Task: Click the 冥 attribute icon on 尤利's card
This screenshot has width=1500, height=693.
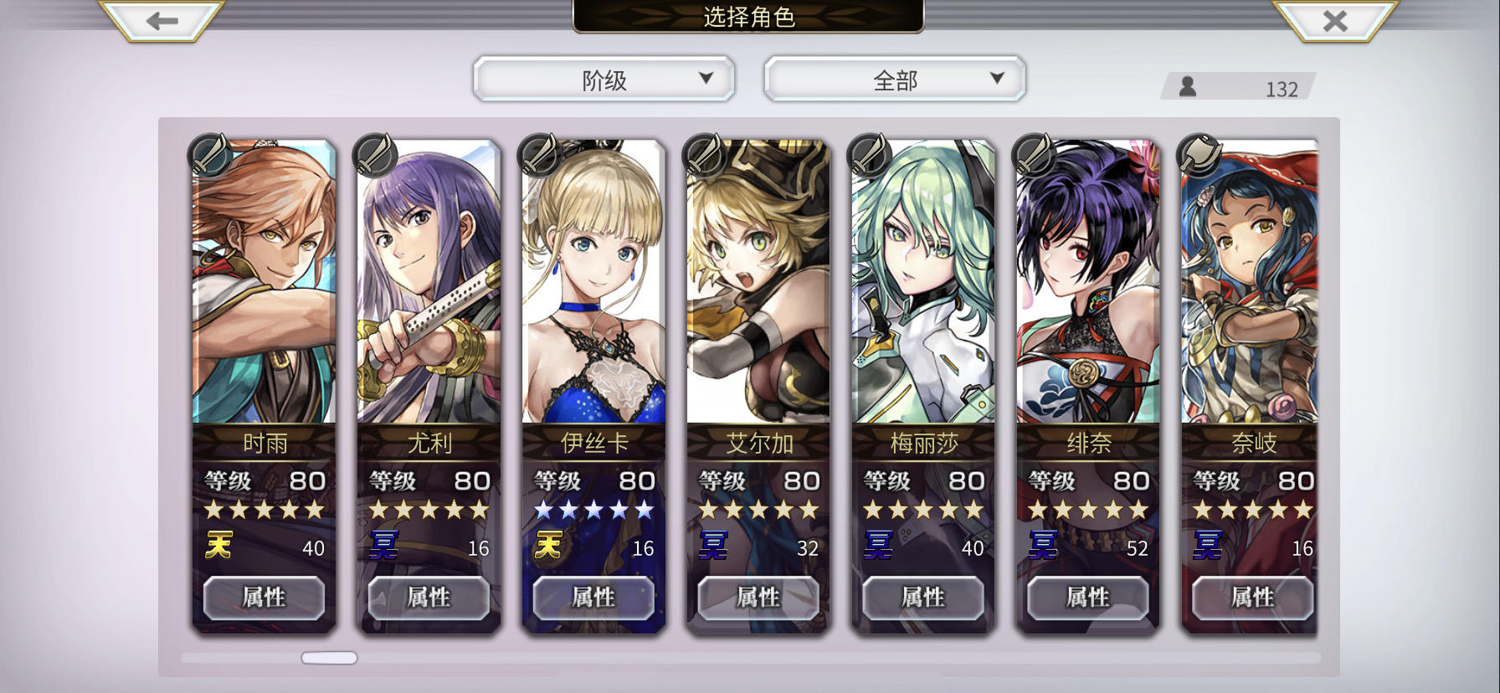Action: (384, 546)
